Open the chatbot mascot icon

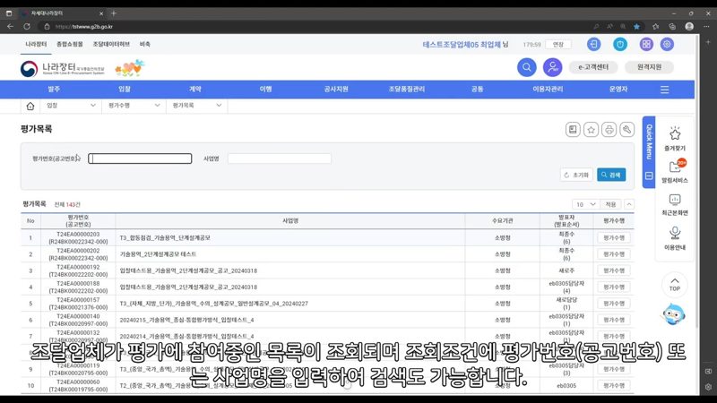pos(674,314)
